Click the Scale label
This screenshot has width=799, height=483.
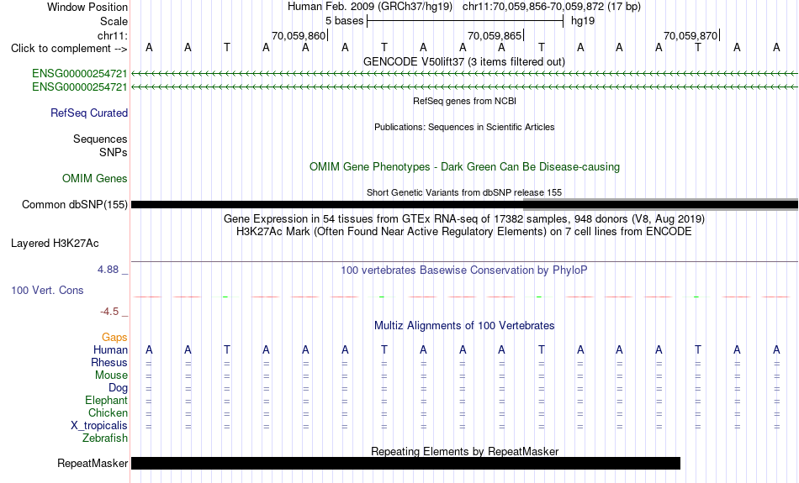tap(114, 21)
